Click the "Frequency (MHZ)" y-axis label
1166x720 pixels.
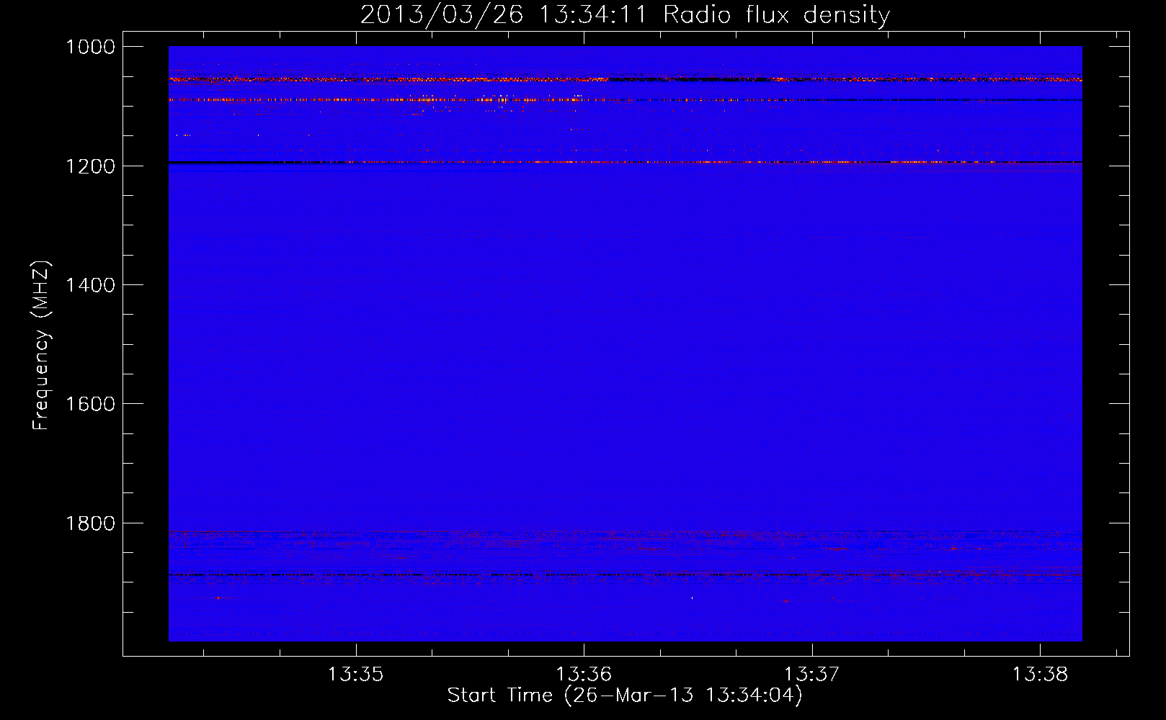click(x=41, y=346)
